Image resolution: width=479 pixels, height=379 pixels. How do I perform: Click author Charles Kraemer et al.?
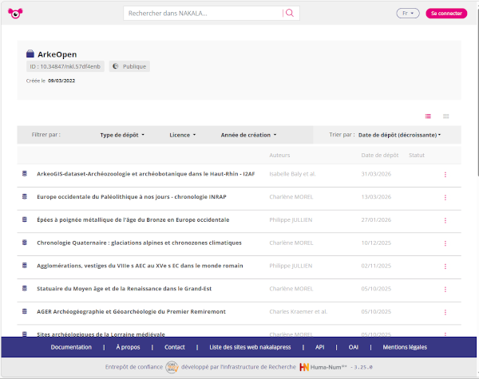point(298,311)
